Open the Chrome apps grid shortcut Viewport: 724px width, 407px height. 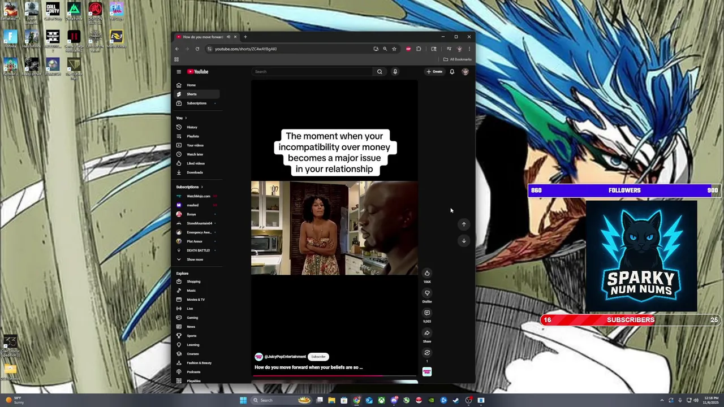pyautogui.click(x=176, y=59)
